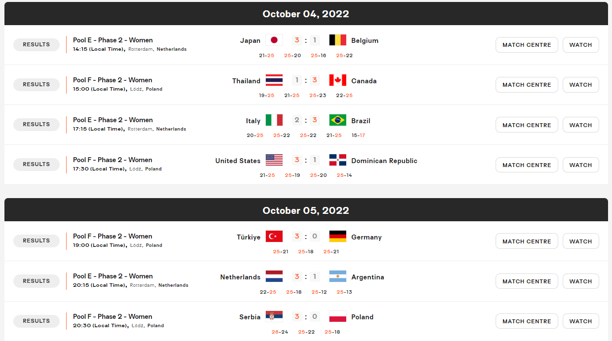Watch the Türkiye vs Germany match
The width and height of the screenshot is (612, 341).
580,241
